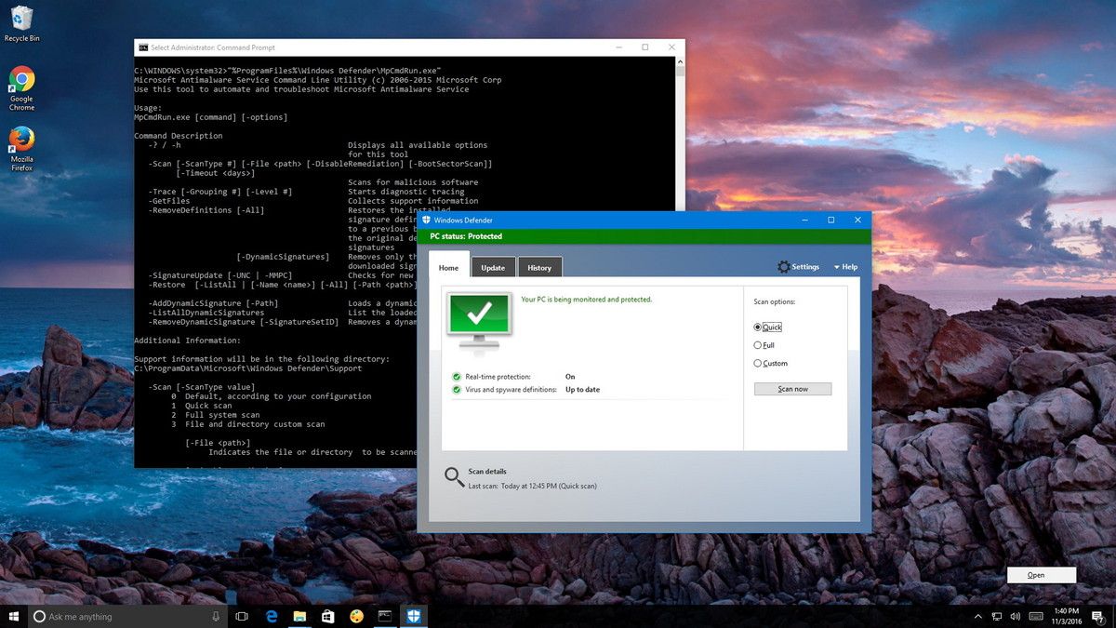Click the Scan details magnifier icon
Viewport: 1116px width, 628px height.
pos(454,477)
